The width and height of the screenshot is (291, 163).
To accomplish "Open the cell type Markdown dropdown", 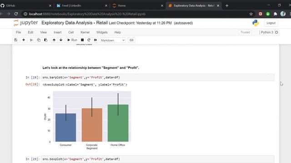I will click(x=113, y=40).
